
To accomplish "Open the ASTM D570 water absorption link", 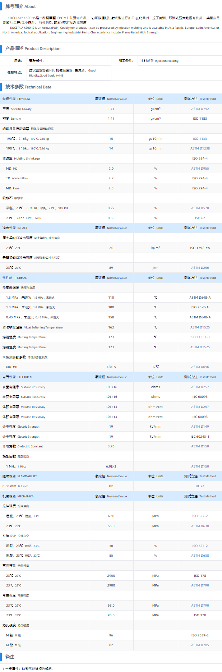I will 200,208.
